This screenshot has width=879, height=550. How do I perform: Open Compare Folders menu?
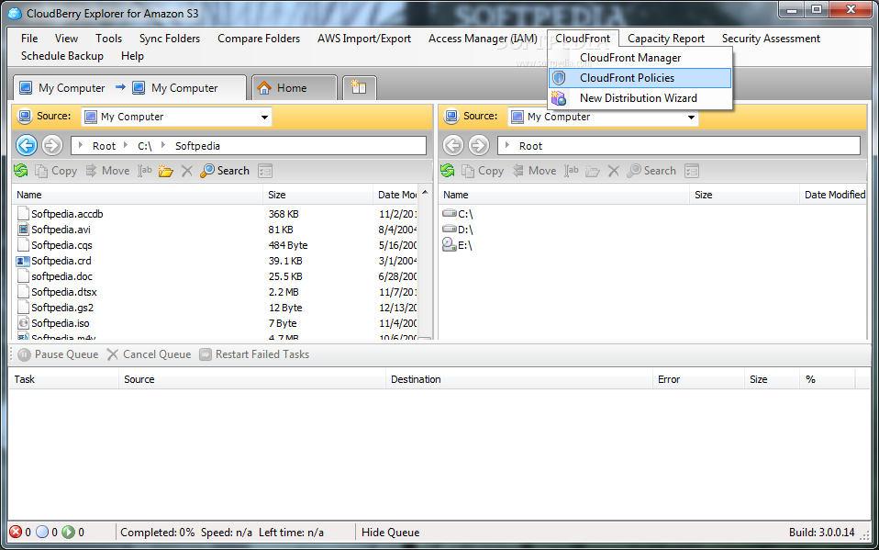click(x=259, y=39)
